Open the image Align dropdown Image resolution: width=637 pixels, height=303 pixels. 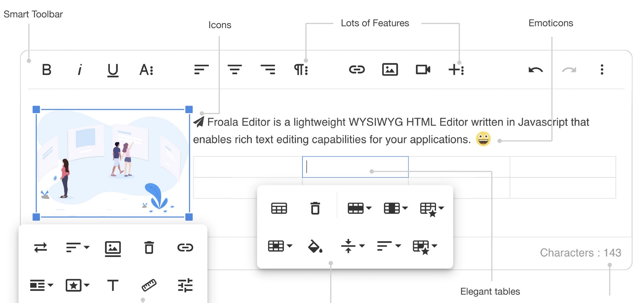77,248
